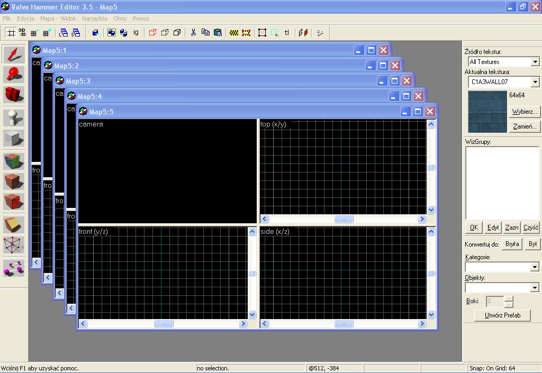Screen dimensions: 542x373
Task: Click the Smaller grid toolbar icon
Action: point(34,33)
